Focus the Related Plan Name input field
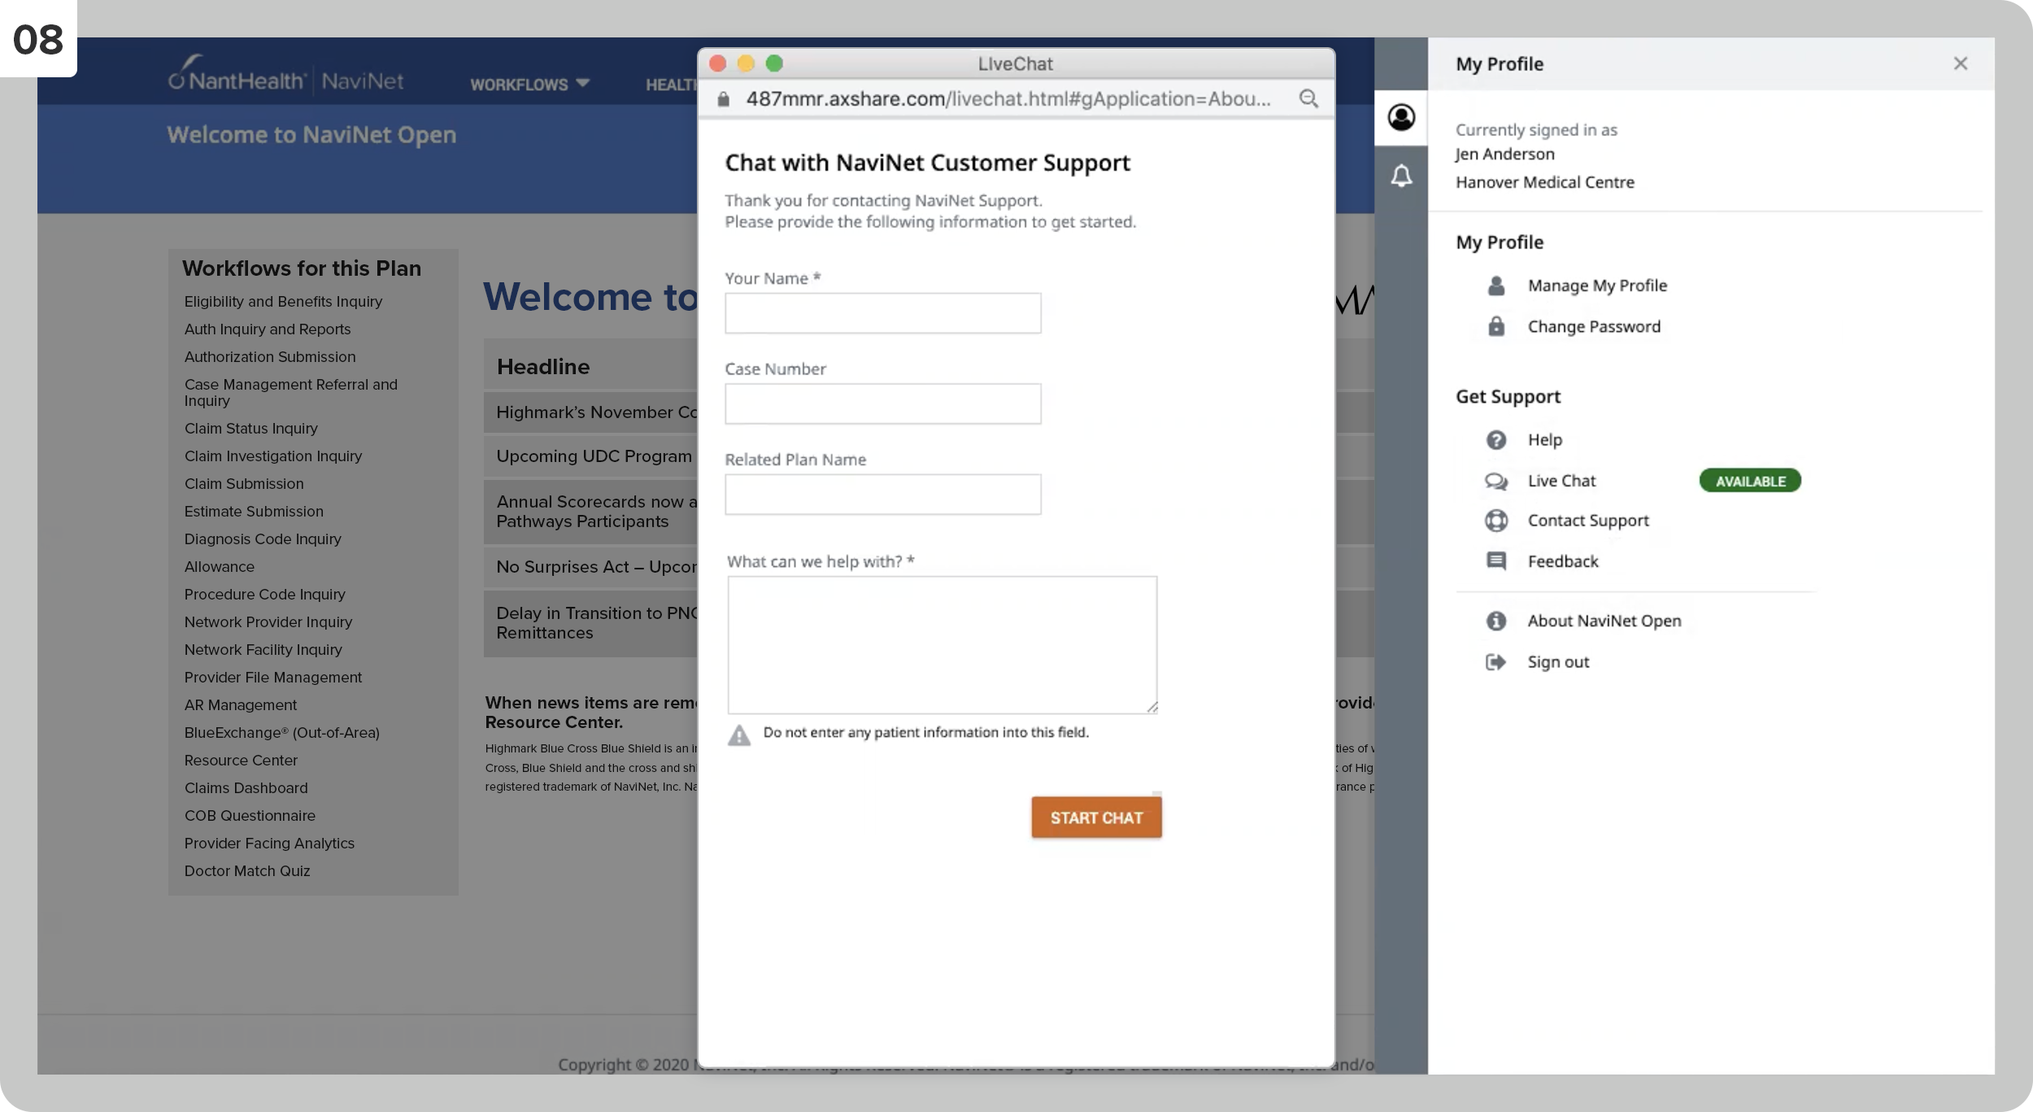 coord(882,495)
